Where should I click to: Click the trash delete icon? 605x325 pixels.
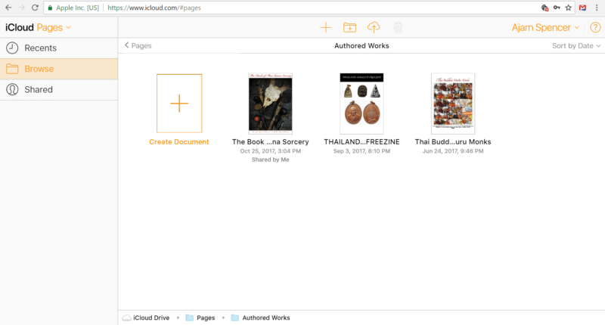click(398, 27)
